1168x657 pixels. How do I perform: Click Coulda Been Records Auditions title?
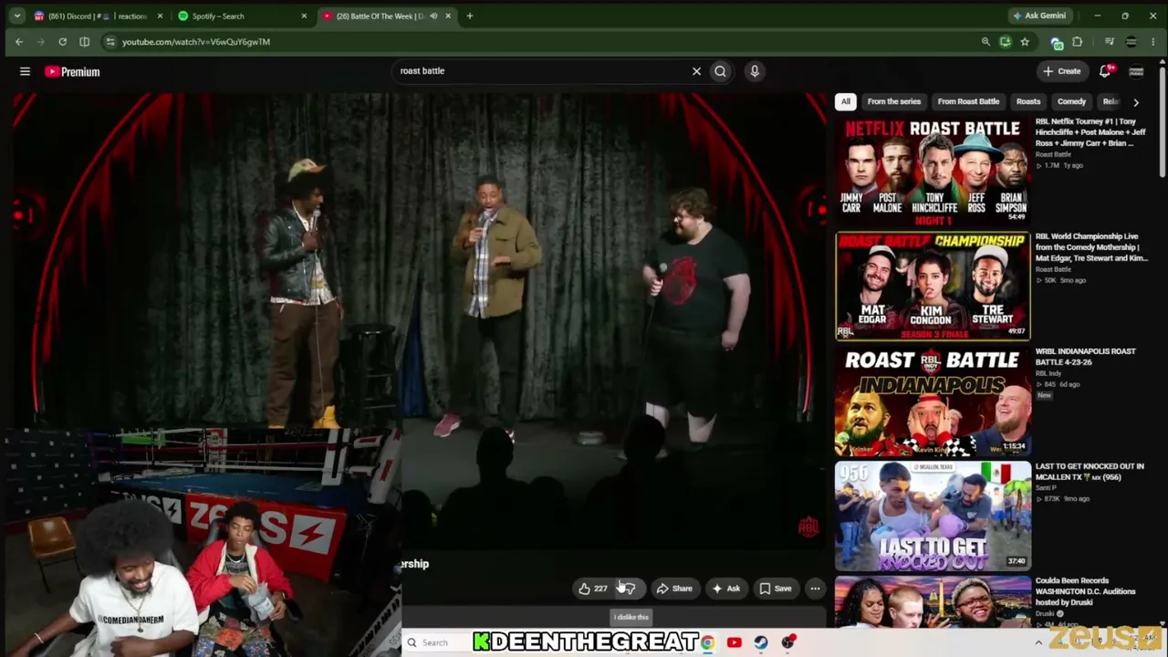click(1085, 591)
